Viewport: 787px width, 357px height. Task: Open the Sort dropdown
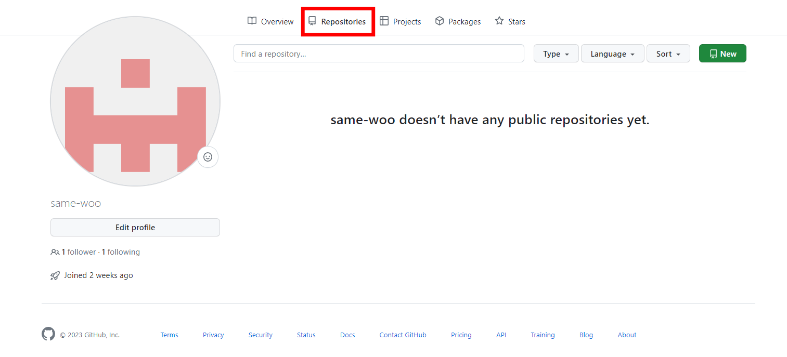pyautogui.click(x=668, y=54)
